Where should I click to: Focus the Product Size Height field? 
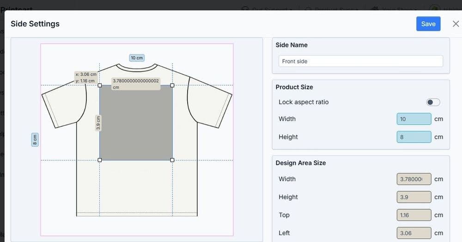(x=413, y=137)
